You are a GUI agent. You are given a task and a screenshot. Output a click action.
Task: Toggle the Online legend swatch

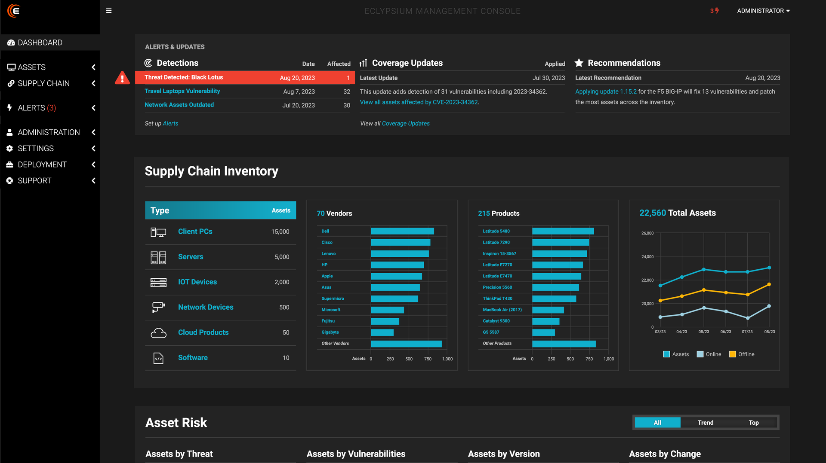click(x=700, y=354)
